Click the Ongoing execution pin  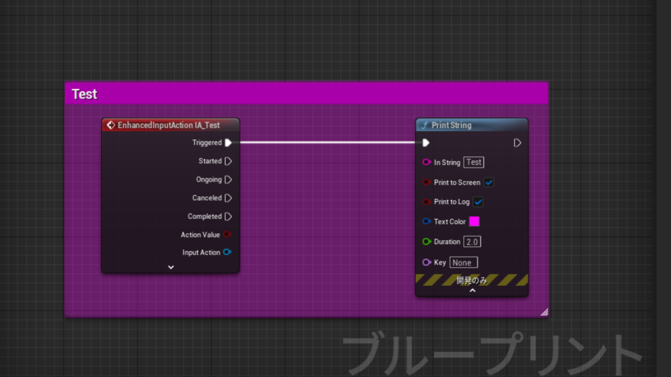tap(228, 180)
